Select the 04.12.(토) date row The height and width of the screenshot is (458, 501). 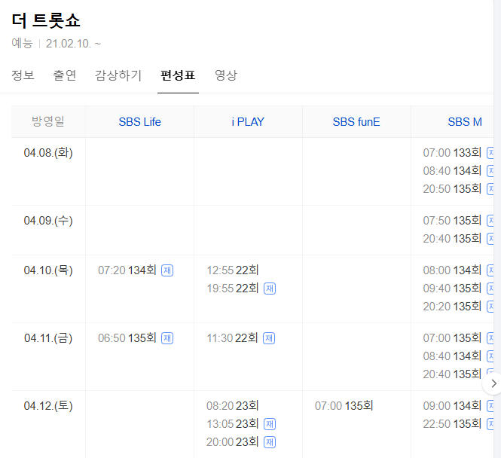pyautogui.click(x=48, y=405)
